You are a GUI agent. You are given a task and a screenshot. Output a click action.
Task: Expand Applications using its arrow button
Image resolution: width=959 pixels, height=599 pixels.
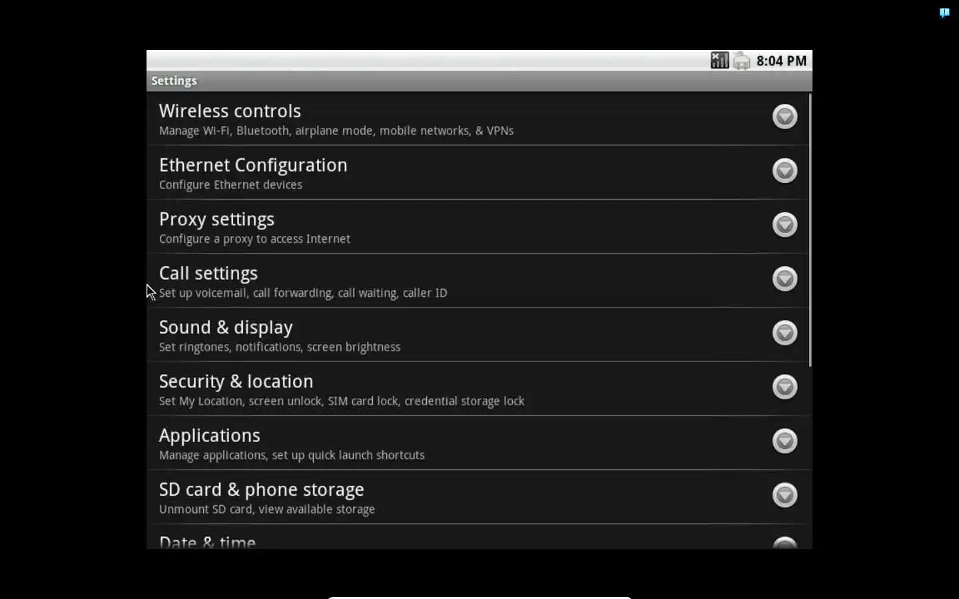[785, 441]
